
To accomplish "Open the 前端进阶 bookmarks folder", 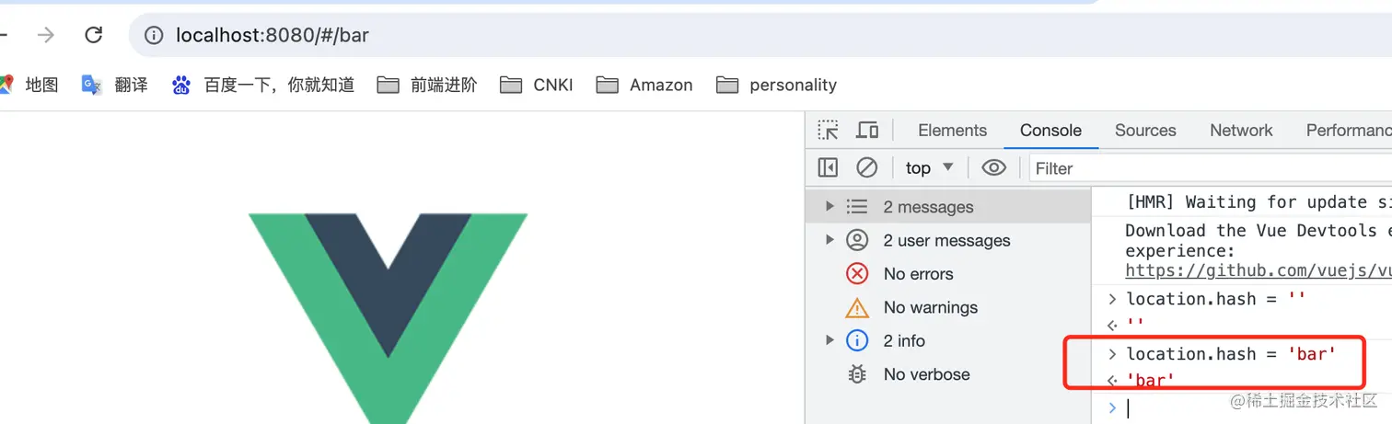I will 428,85.
